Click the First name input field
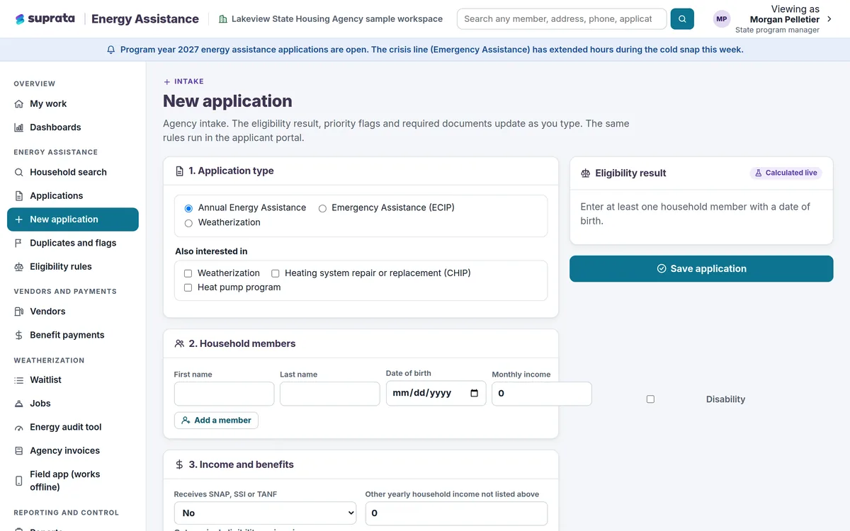Screen dimensions: 850x531 (x=224, y=394)
